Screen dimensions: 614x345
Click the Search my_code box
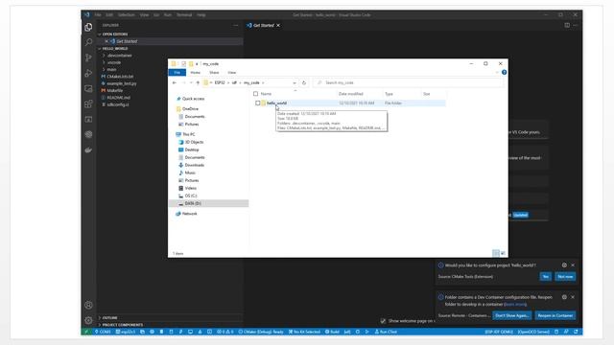[408, 83]
